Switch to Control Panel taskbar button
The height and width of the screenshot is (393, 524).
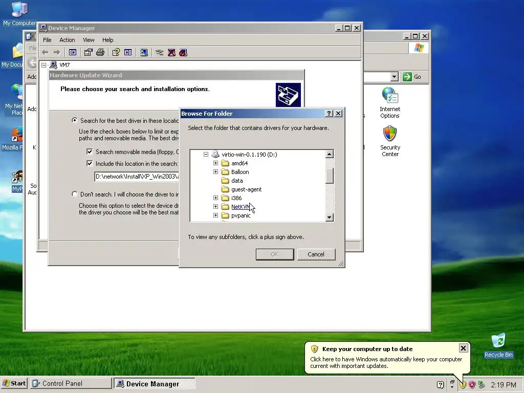point(71,383)
